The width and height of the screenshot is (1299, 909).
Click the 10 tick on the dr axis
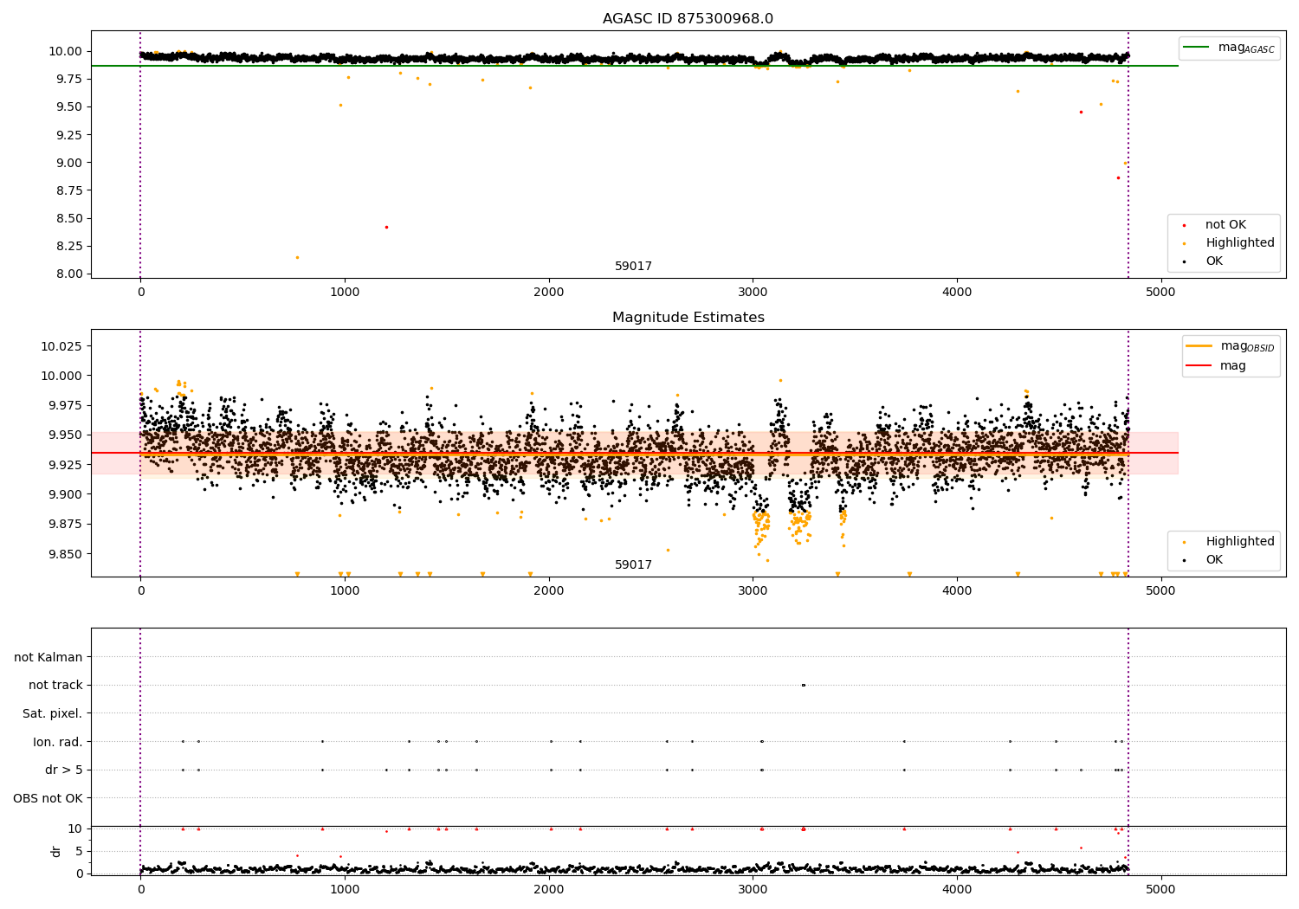coord(75,828)
